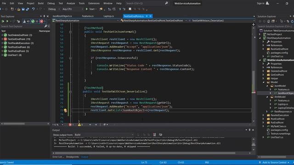Click Solution Explorer views switch icon

pyautogui.click(x=273, y=22)
